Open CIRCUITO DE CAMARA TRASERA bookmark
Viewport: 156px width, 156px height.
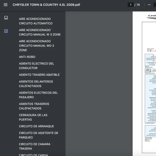click(x=35, y=146)
